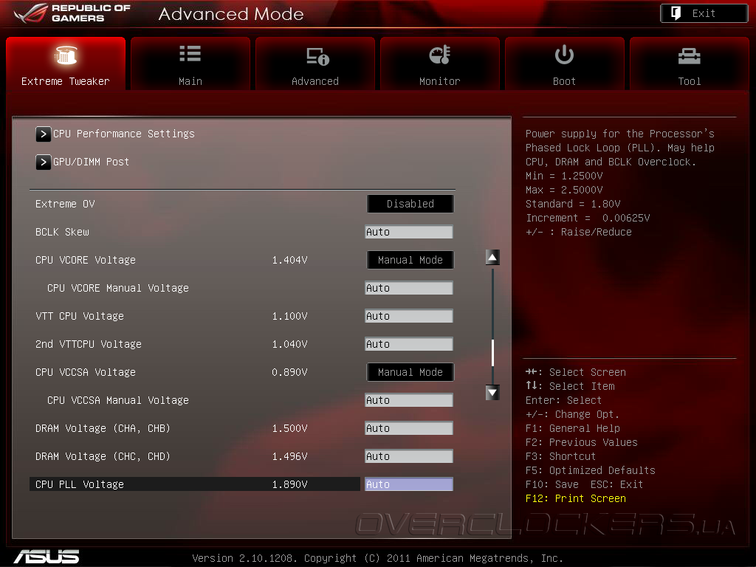Click the Monitor thermometer gauge icon
This screenshot has height=567, width=756.
pyautogui.click(x=440, y=55)
